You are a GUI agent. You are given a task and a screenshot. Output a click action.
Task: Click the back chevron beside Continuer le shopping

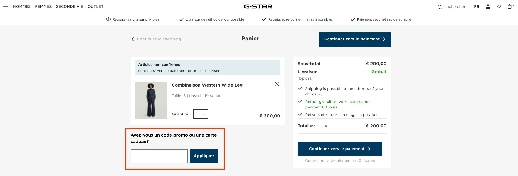132,39
